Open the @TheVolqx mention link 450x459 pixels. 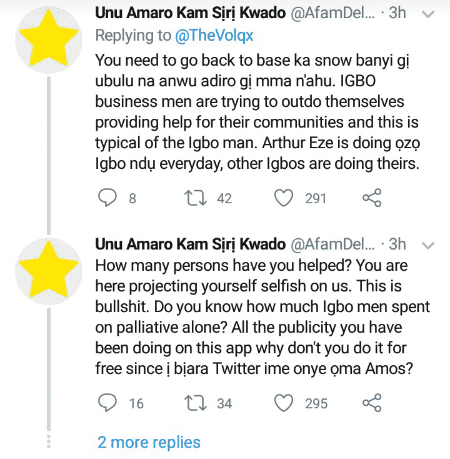(215, 36)
